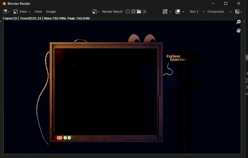Expand the sidebar with the right arrow
This screenshot has width=248, height=158.
[244, 21]
